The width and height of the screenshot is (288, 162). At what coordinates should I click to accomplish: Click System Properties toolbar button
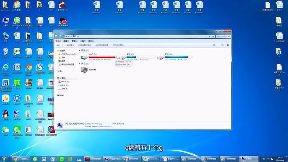(70, 45)
